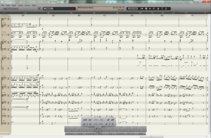The width and height of the screenshot is (211, 138).
Task: Select the mp dynamic marking
Action: pos(90,124)
